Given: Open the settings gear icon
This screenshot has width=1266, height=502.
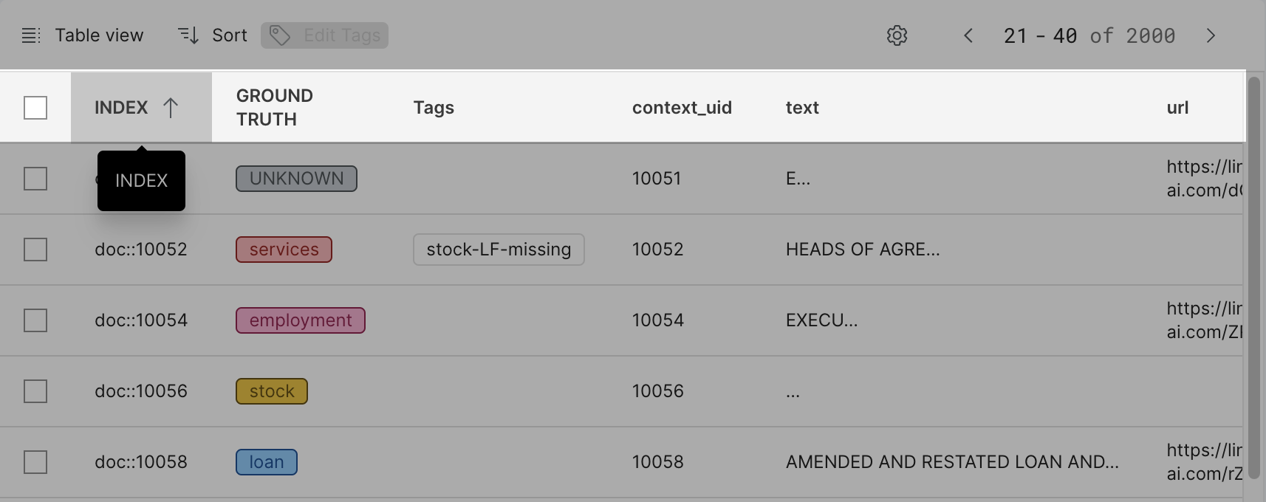Looking at the screenshot, I should 897,35.
